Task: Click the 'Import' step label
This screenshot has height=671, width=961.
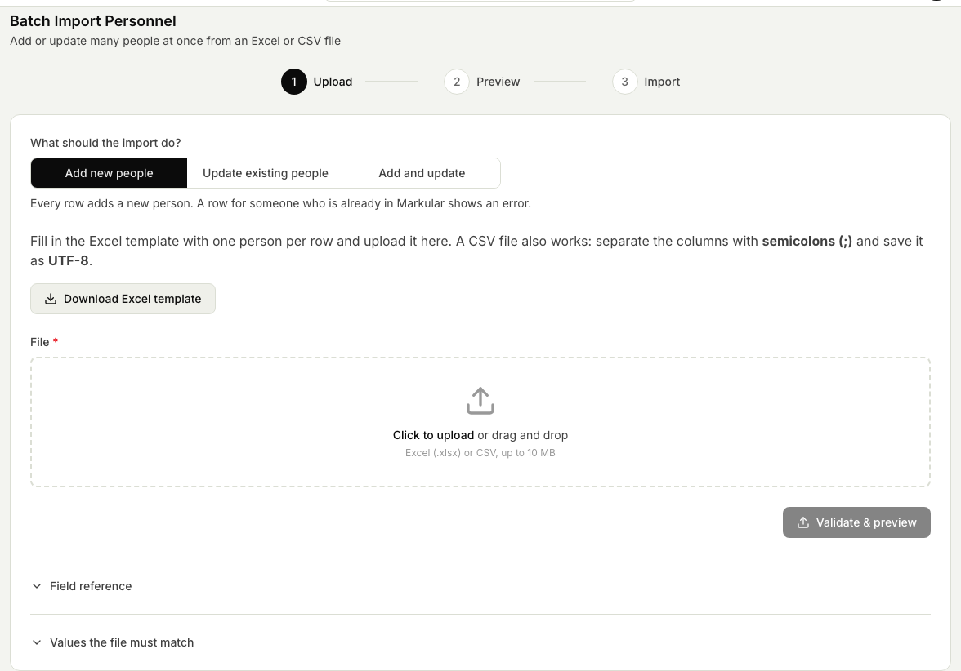Action: coord(662,82)
